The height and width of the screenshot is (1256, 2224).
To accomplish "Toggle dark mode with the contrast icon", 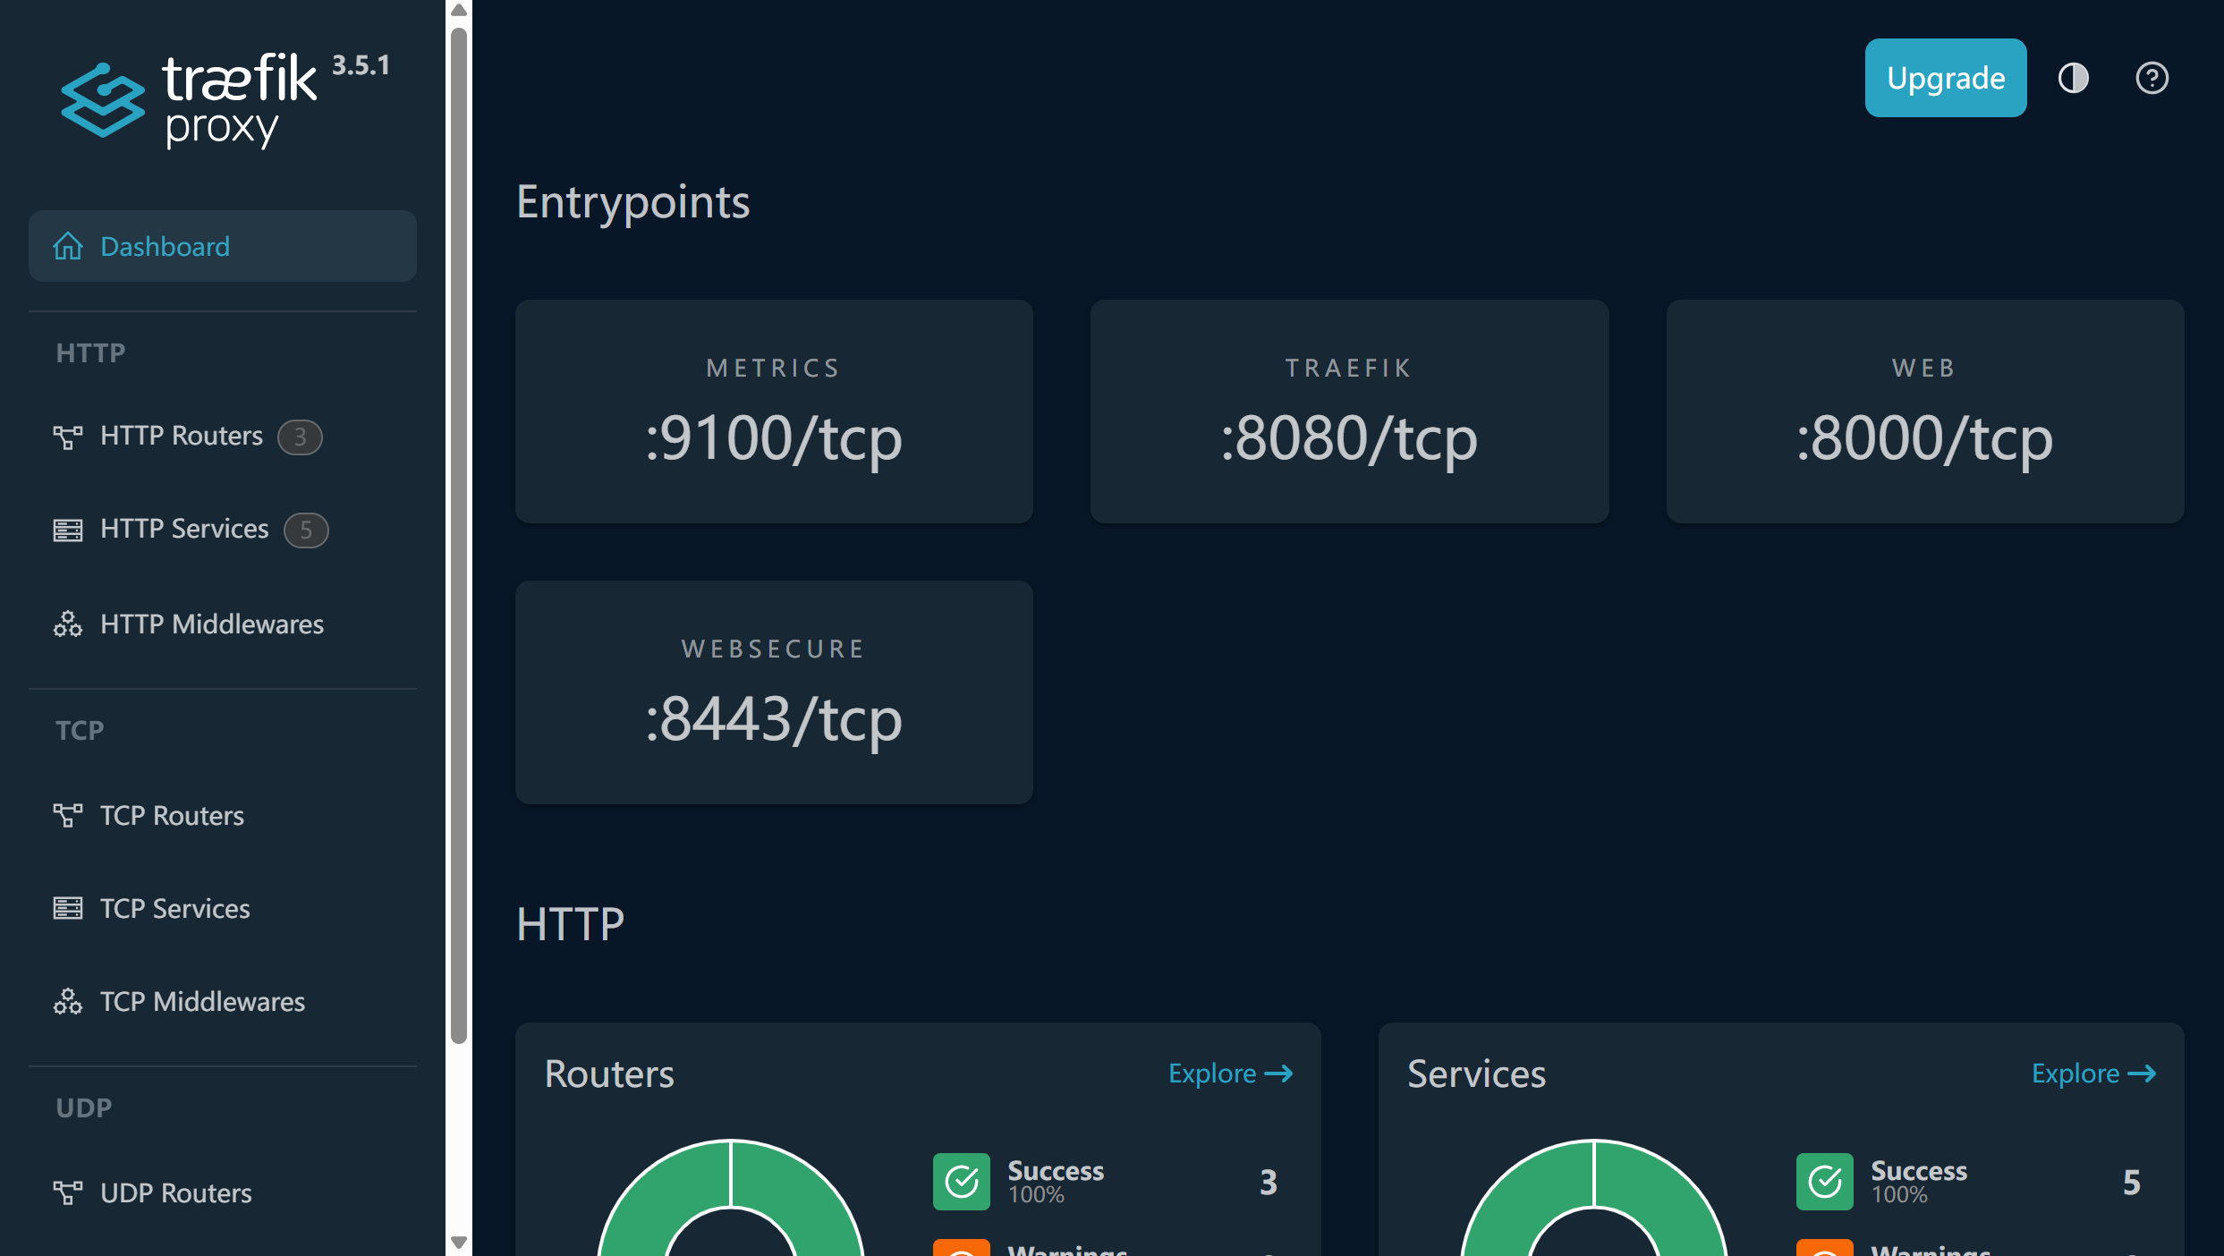I will coord(2073,79).
